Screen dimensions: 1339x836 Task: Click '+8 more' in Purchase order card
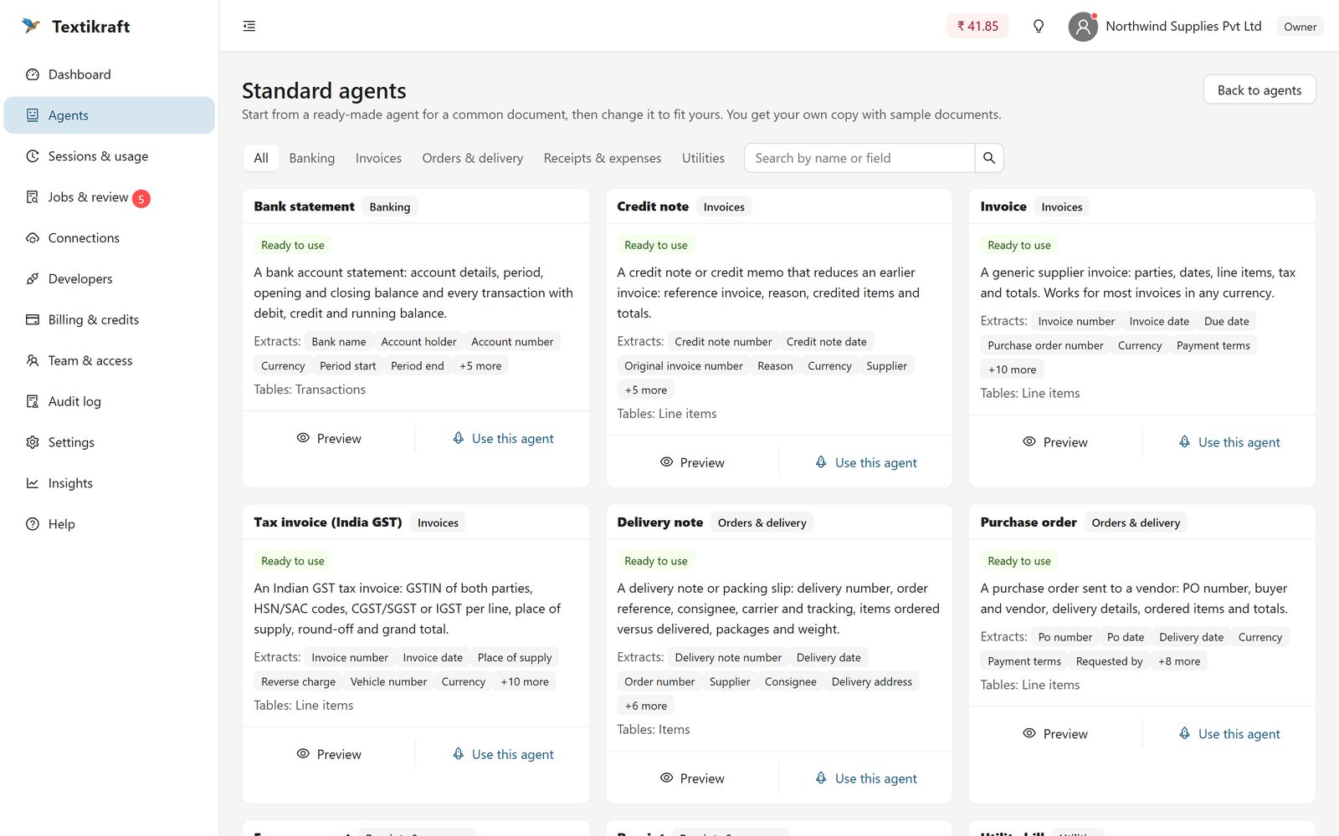click(1179, 661)
